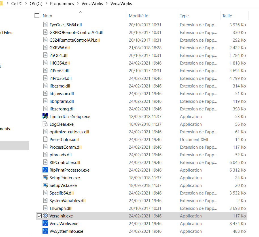Select the file name VwSystemInfo.exe
Image resolution: width=259 pixels, height=237 pixels.
click(66, 231)
